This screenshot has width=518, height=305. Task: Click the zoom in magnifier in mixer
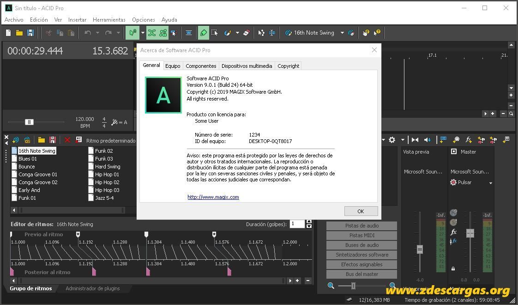[x=392, y=286]
